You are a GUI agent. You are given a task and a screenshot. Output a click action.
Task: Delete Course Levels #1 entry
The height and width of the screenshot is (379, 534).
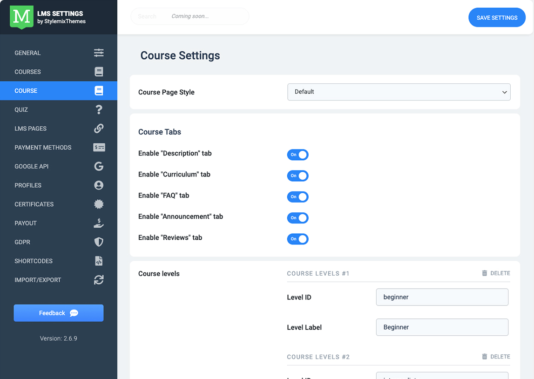[496, 273]
